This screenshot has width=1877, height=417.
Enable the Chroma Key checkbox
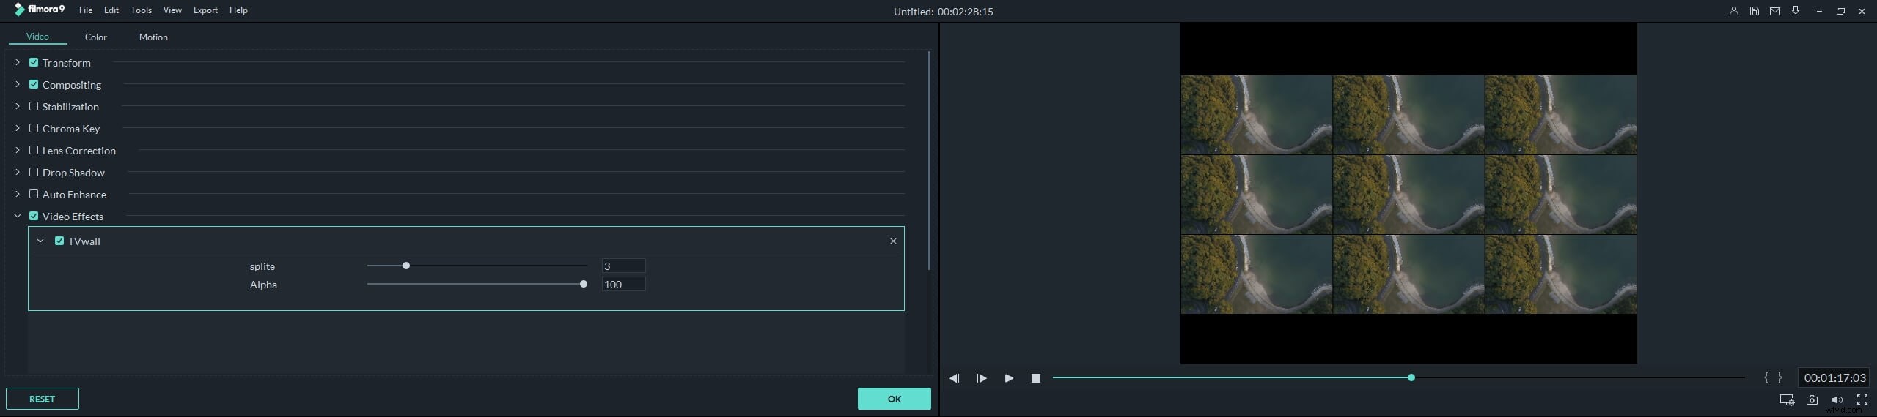[34, 128]
